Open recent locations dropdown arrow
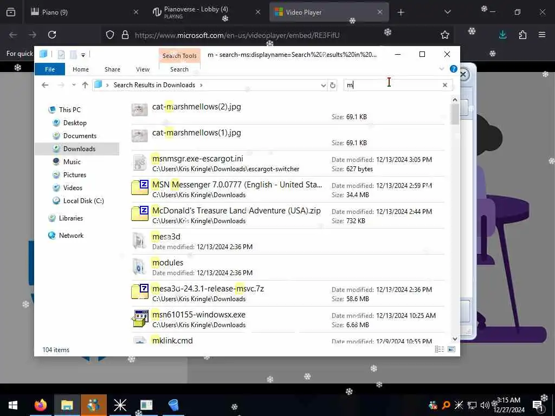Image resolution: width=555 pixels, height=416 pixels. click(74, 85)
